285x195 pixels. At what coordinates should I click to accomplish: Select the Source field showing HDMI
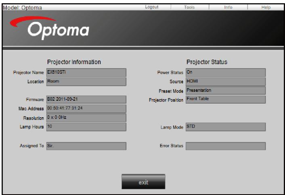[x=226, y=82]
